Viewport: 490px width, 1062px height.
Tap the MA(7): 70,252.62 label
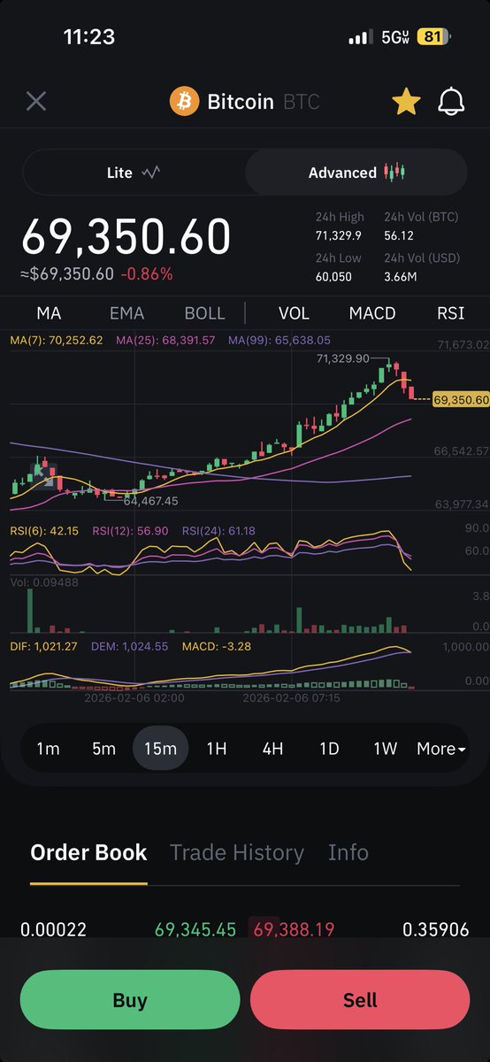[57, 340]
